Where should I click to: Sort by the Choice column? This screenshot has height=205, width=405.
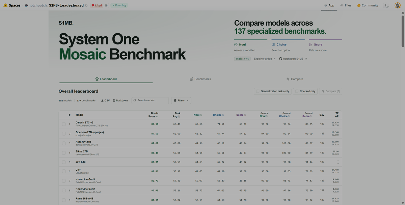tap(218, 115)
